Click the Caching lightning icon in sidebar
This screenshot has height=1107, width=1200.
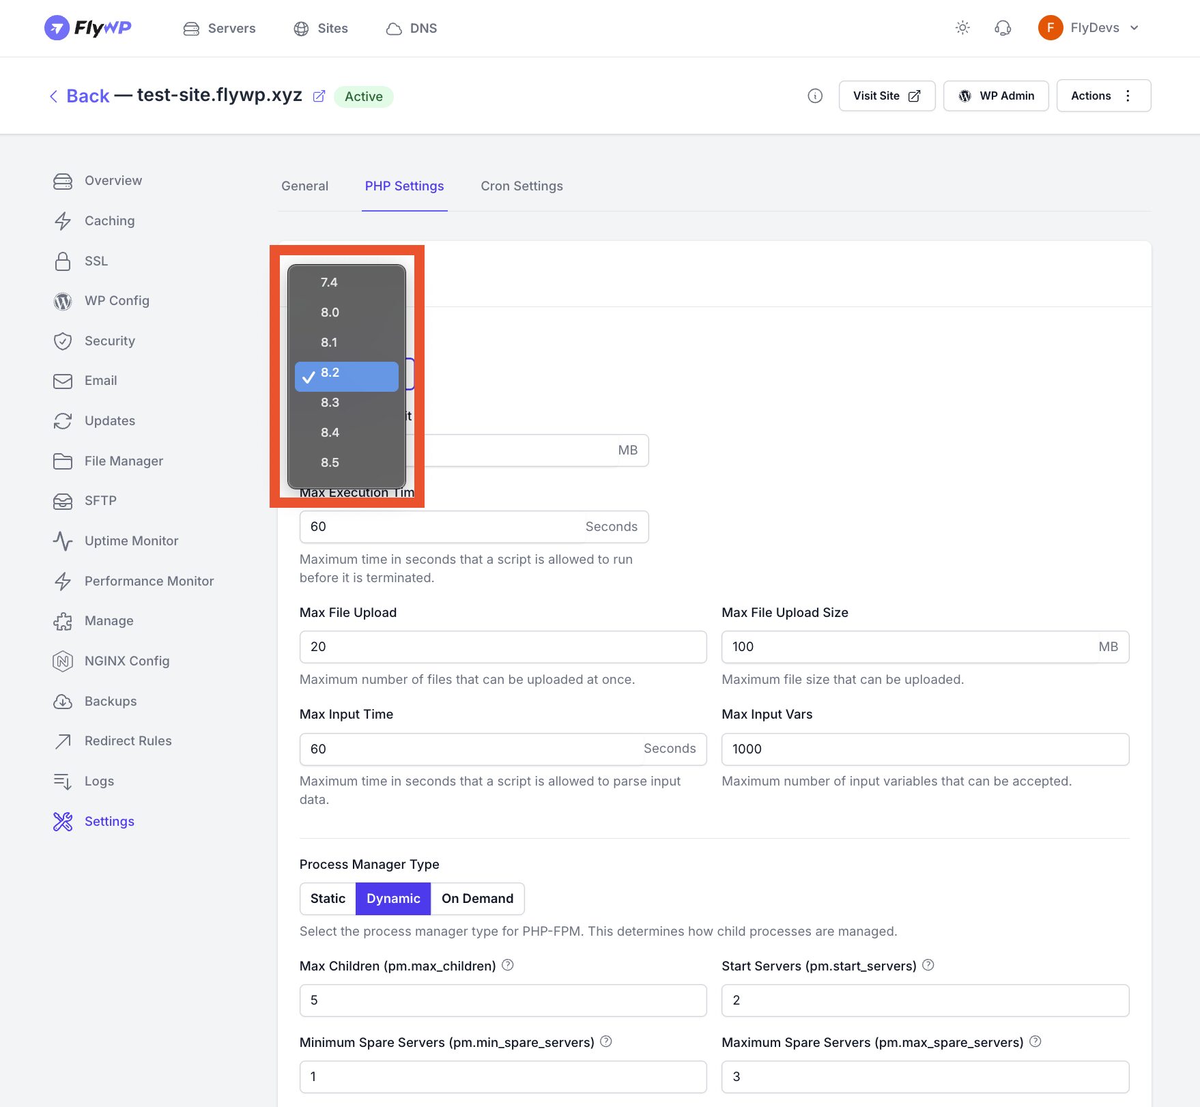(62, 220)
